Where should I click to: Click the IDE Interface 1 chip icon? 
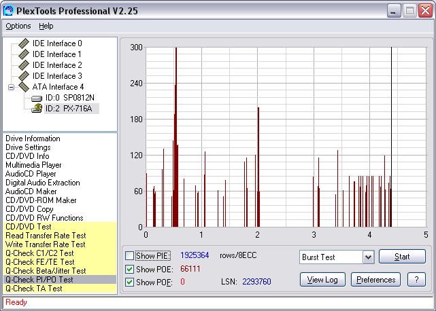tap(24, 54)
